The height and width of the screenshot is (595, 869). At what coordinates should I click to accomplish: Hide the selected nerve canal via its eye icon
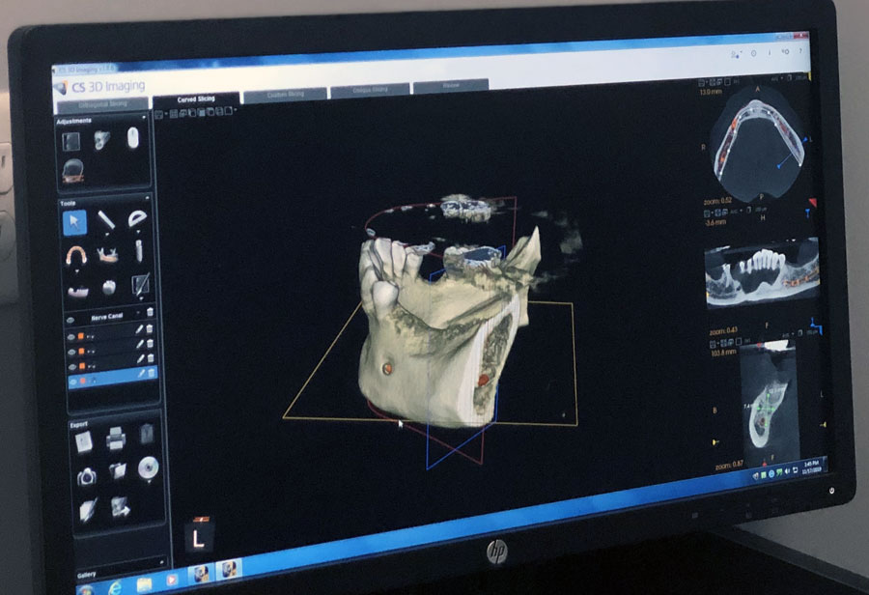click(72, 381)
